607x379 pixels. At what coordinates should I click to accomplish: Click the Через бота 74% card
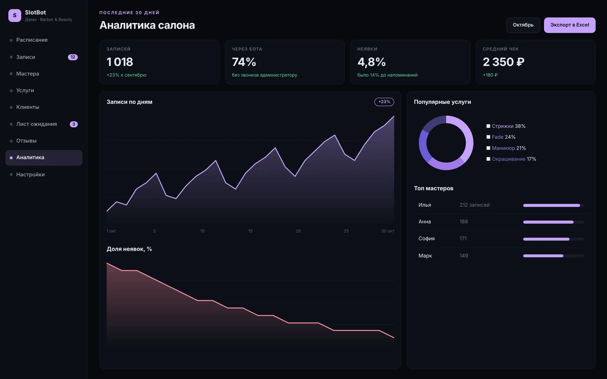(x=285, y=62)
